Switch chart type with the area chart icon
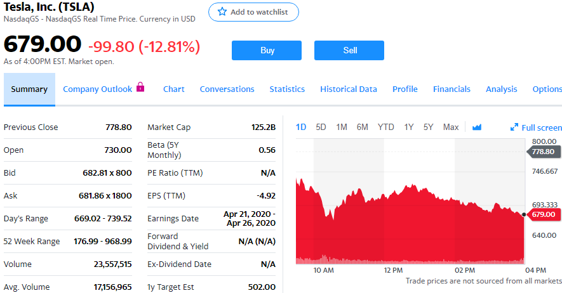Screen dimensions: 562x293 (476, 127)
